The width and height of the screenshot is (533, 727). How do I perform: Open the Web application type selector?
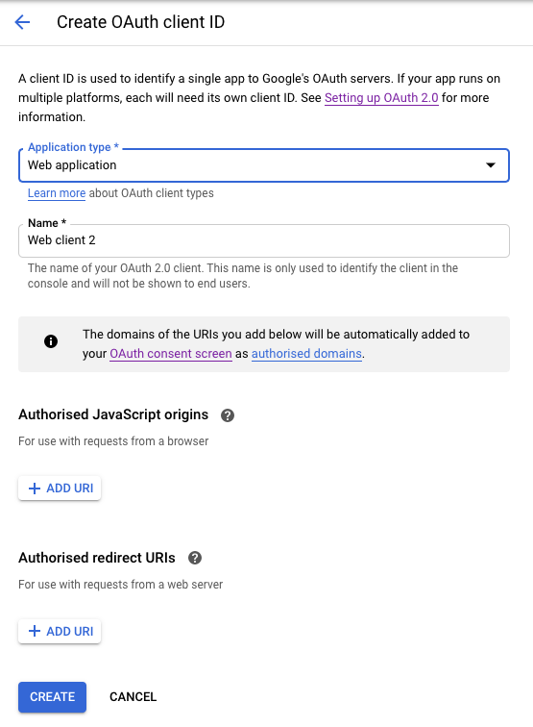click(264, 165)
